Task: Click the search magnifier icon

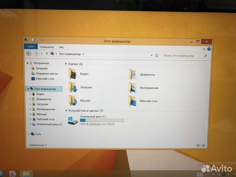Action: (206, 56)
